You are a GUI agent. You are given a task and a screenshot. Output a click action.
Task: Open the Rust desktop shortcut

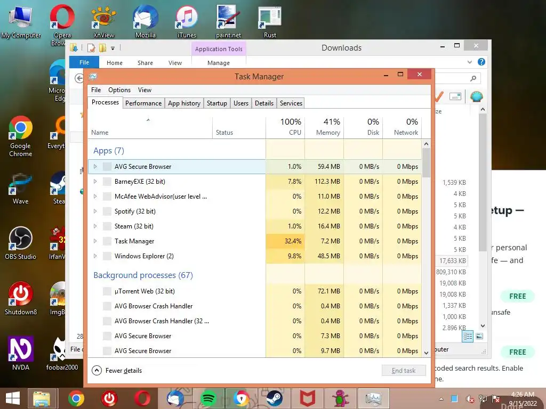pyautogui.click(x=270, y=21)
